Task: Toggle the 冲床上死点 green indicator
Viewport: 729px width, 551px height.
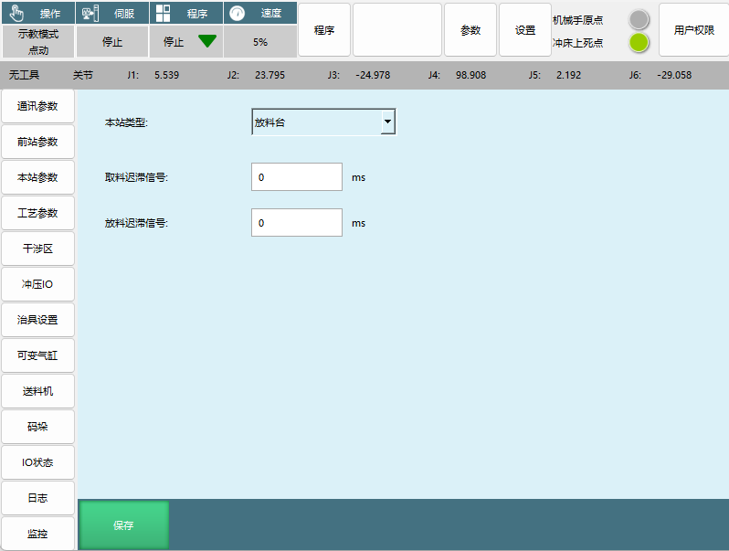Action: click(x=639, y=42)
